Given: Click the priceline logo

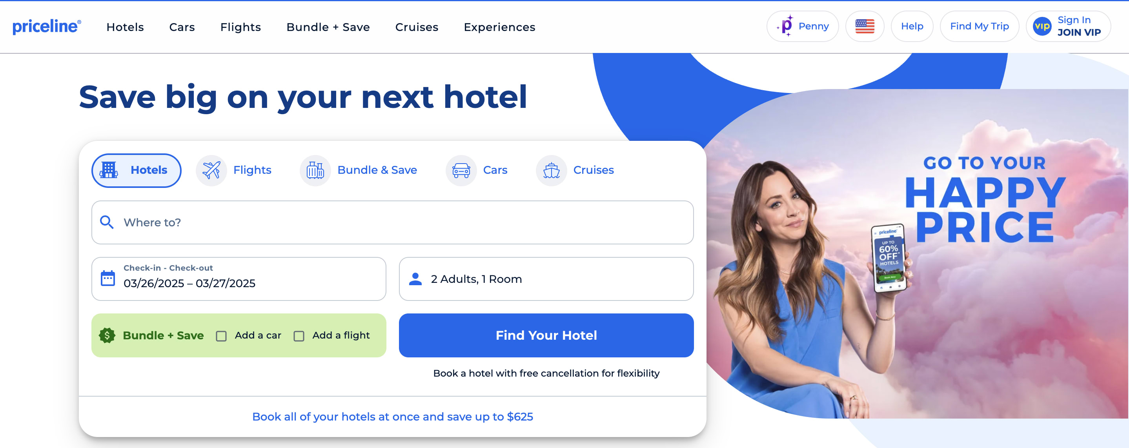Looking at the screenshot, I should 46,26.
